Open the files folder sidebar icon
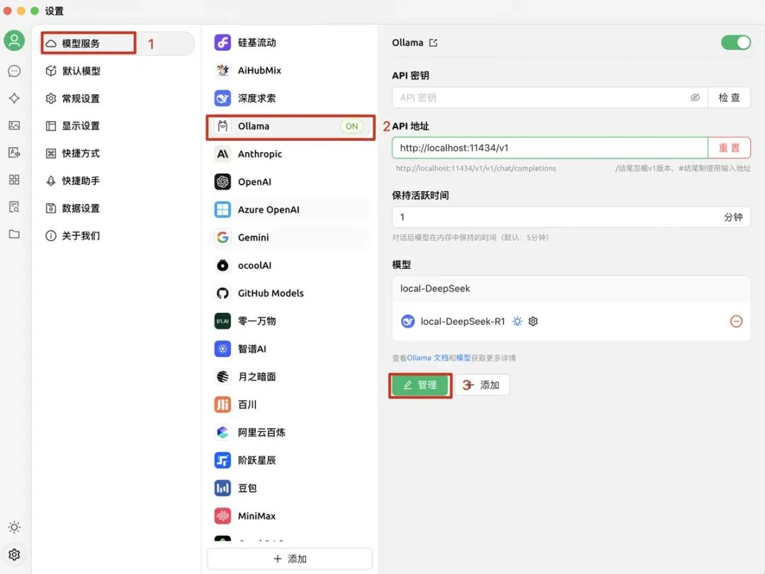 click(x=14, y=234)
